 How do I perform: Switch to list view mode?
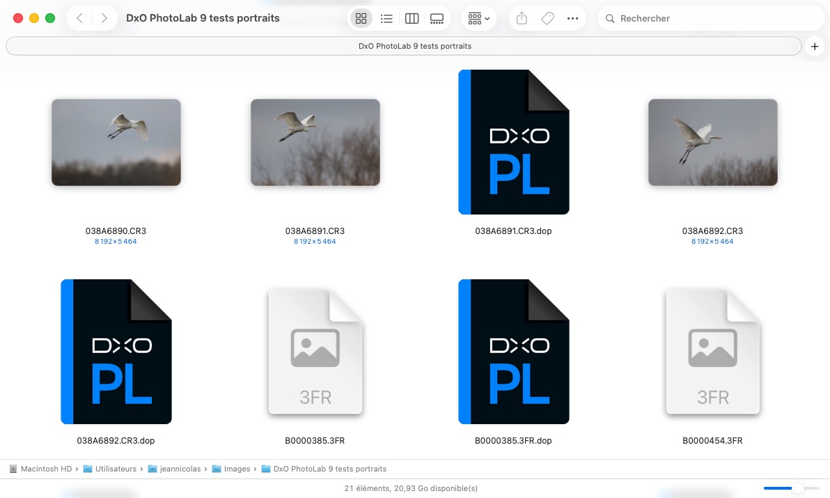click(386, 19)
